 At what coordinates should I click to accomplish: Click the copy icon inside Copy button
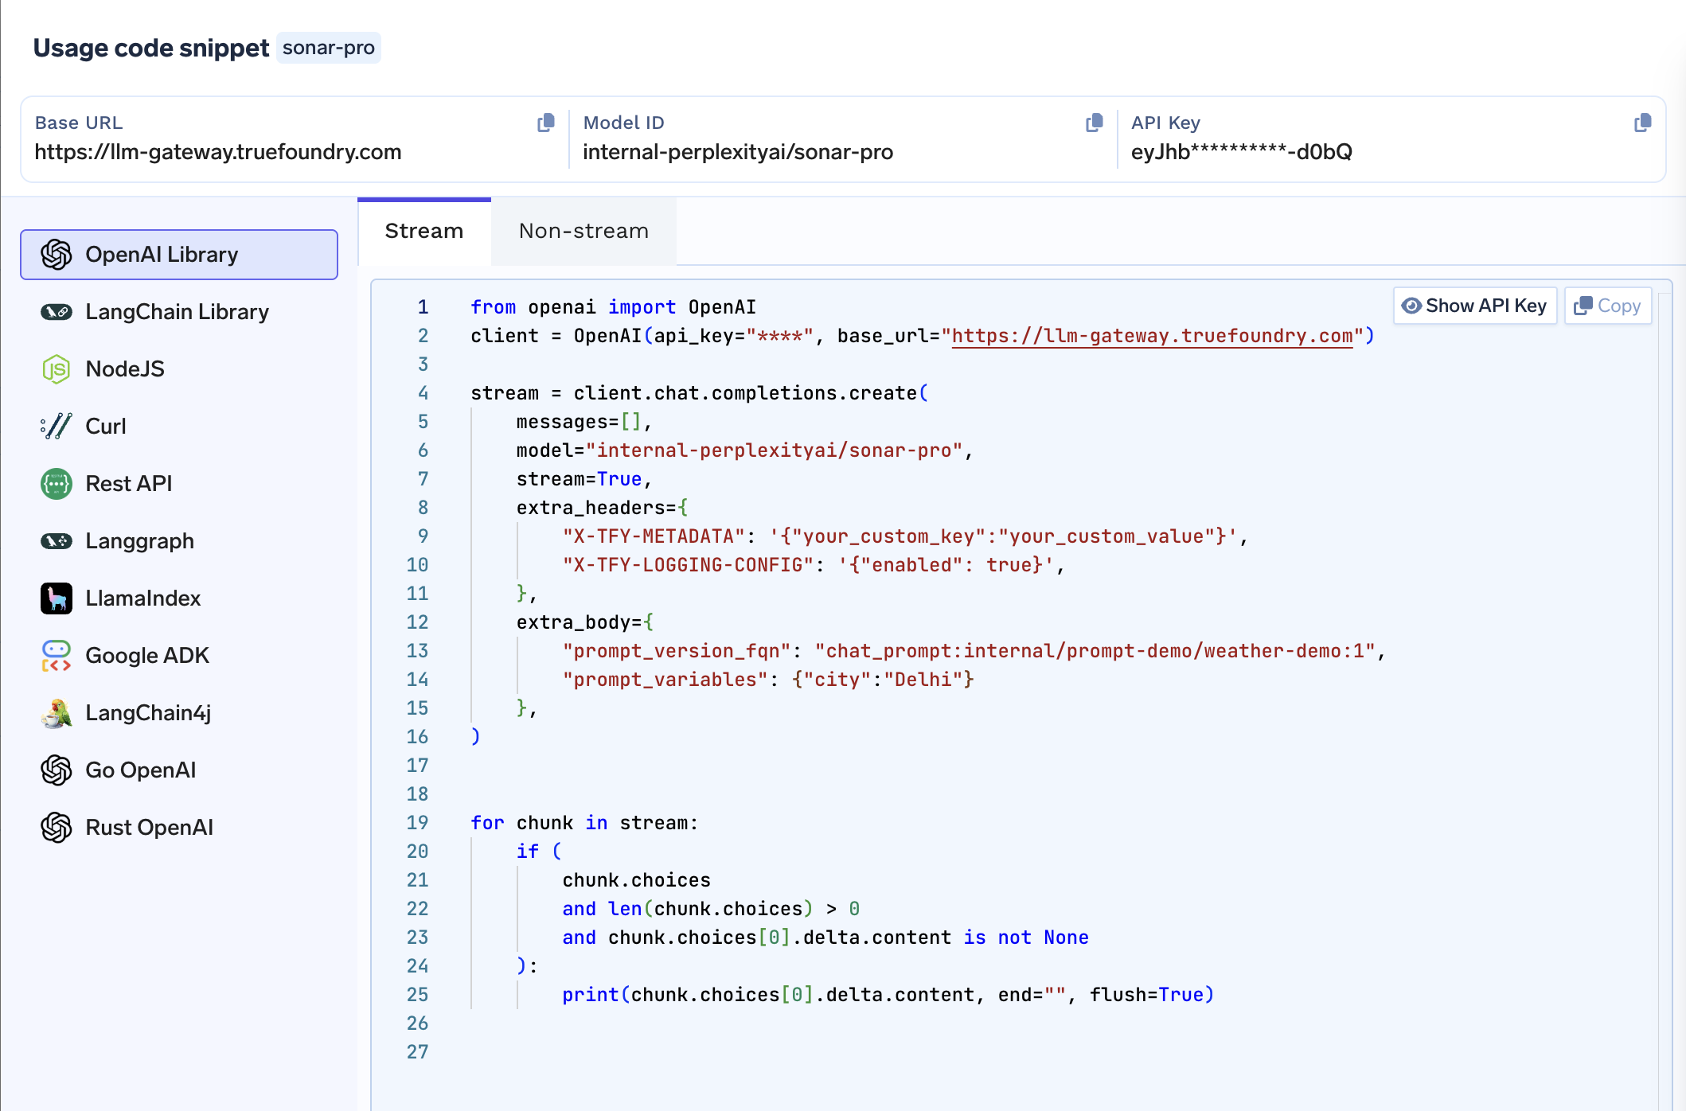[1583, 306]
